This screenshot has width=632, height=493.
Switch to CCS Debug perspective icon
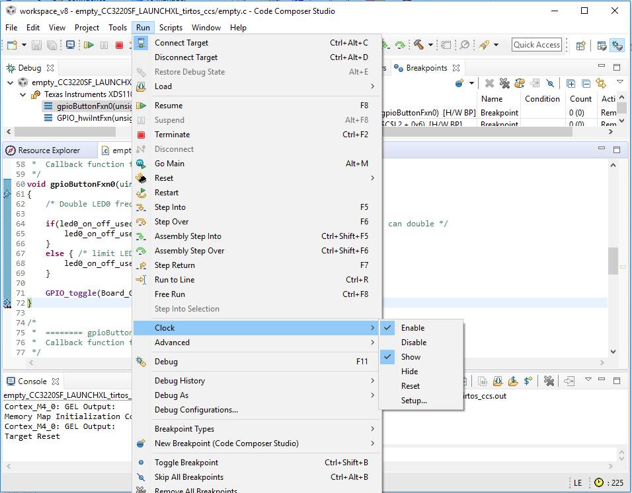[x=617, y=45]
